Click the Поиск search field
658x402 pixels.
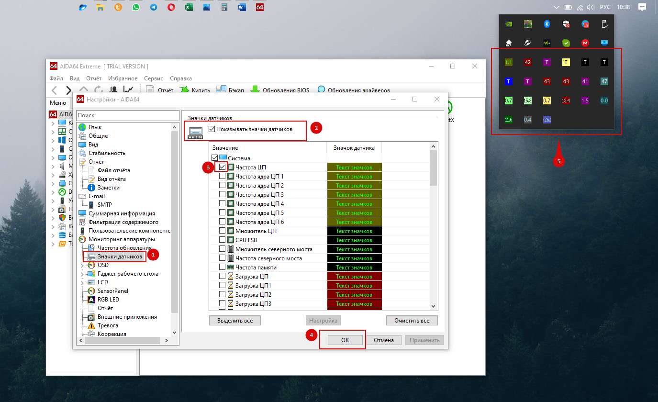pyautogui.click(x=127, y=115)
